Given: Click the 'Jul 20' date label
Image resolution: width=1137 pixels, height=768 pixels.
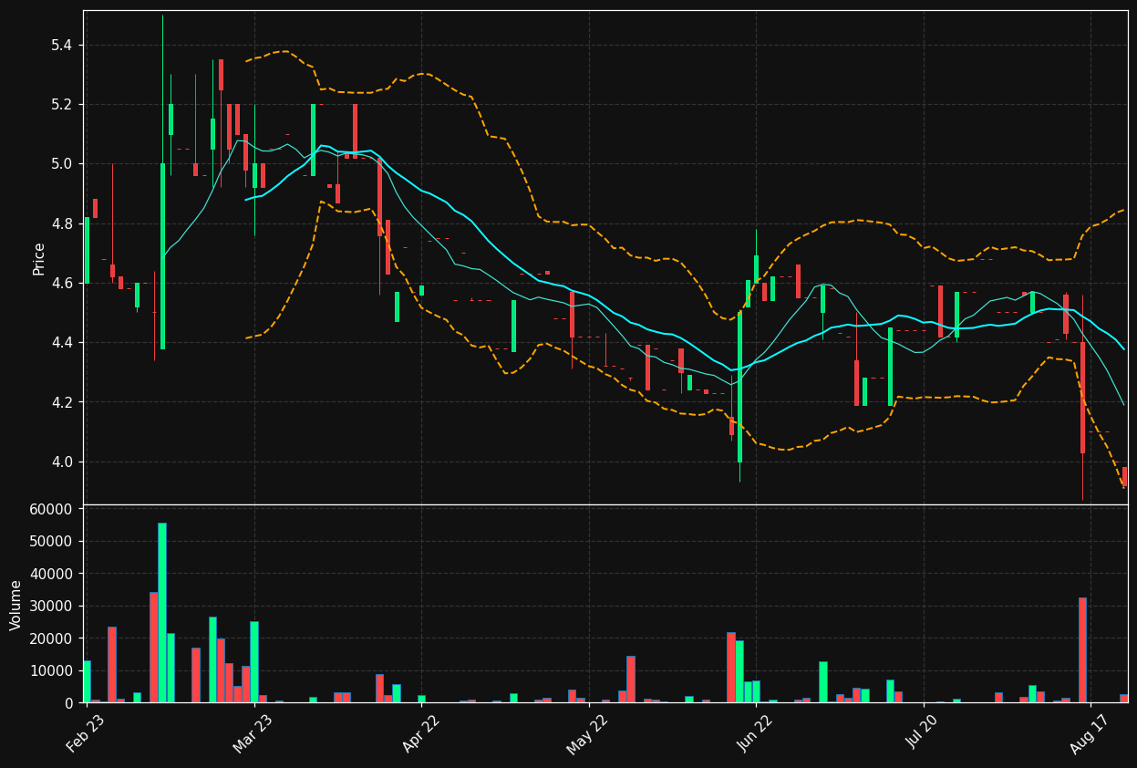Looking at the screenshot, I should [x=922, y=733].
